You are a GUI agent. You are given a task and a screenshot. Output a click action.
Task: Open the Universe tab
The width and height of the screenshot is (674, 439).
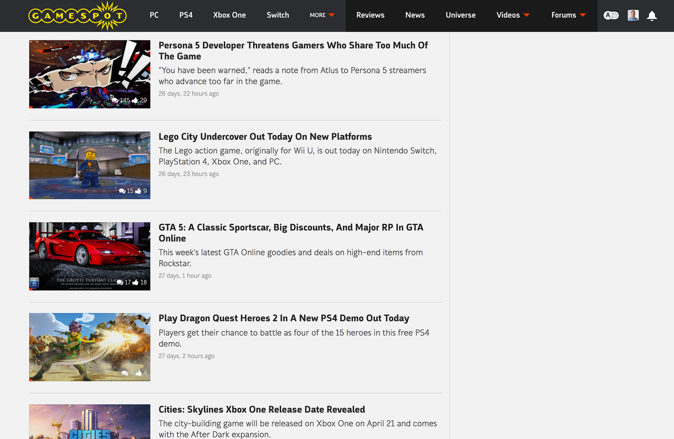[x=461, y=15]
